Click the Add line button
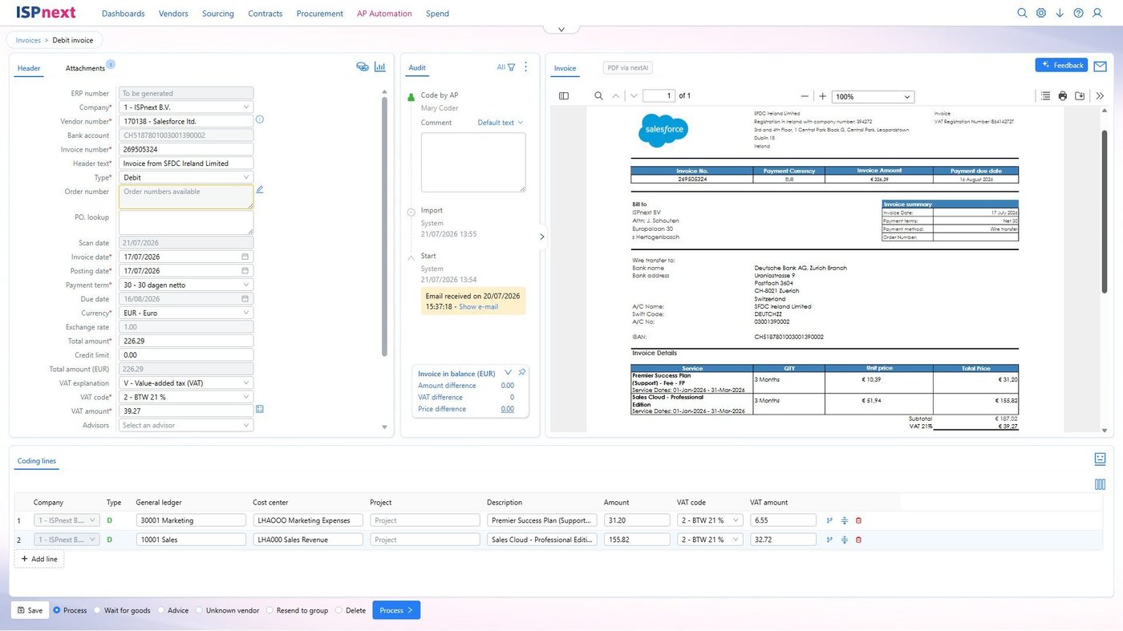The height and width of the screenshot is (631, 1123). (39, 559)
